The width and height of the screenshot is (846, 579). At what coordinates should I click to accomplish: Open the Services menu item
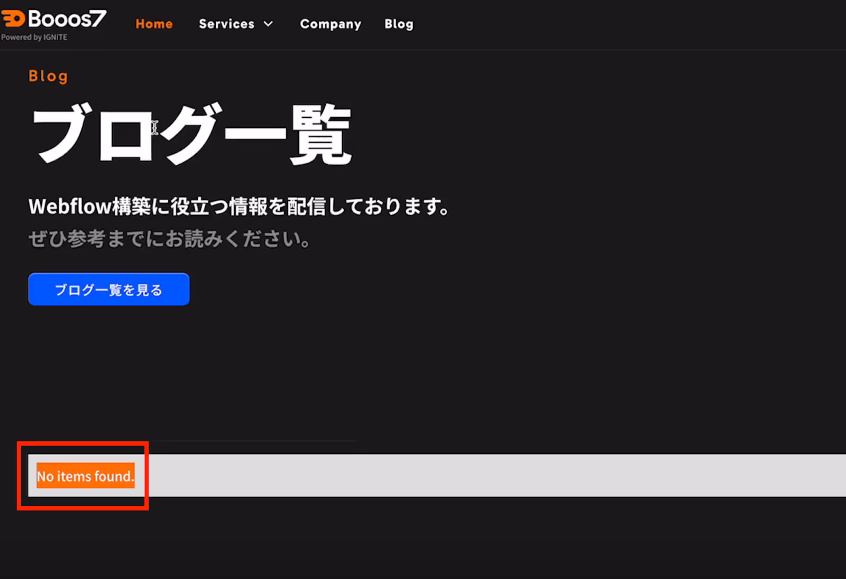pyautogui.click(x=226, y=24)
